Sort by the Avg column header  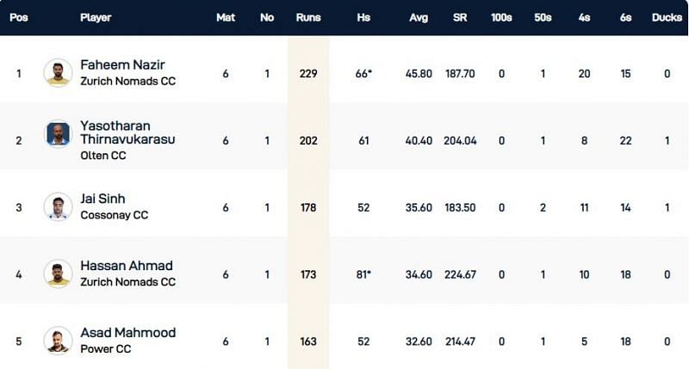pyautogui.click(x=418, y=17)
